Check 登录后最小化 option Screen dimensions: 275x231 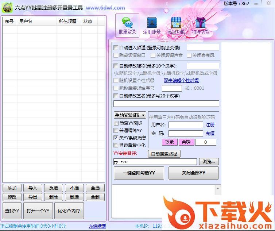(116, 145)
